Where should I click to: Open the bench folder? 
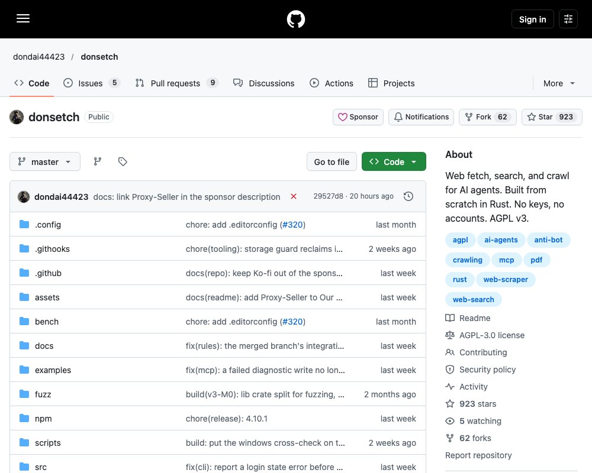pos(47,322)
